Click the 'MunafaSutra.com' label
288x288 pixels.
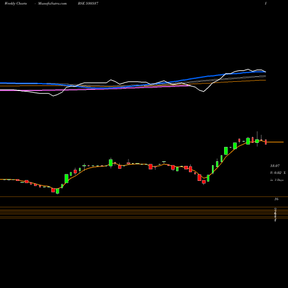pos(52,3)
